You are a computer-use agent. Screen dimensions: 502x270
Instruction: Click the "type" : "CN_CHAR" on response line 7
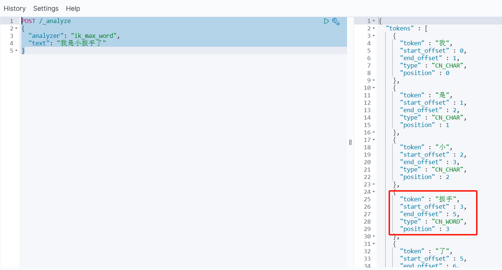(x=433, y=66)
